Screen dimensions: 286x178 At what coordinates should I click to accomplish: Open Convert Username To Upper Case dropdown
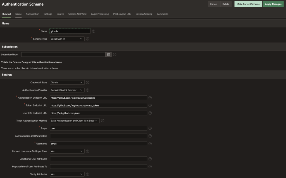tap(67, 151)
